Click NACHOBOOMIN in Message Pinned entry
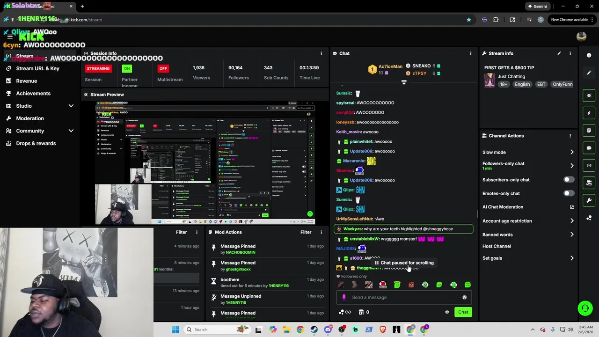599x337 pixels. 241,252
